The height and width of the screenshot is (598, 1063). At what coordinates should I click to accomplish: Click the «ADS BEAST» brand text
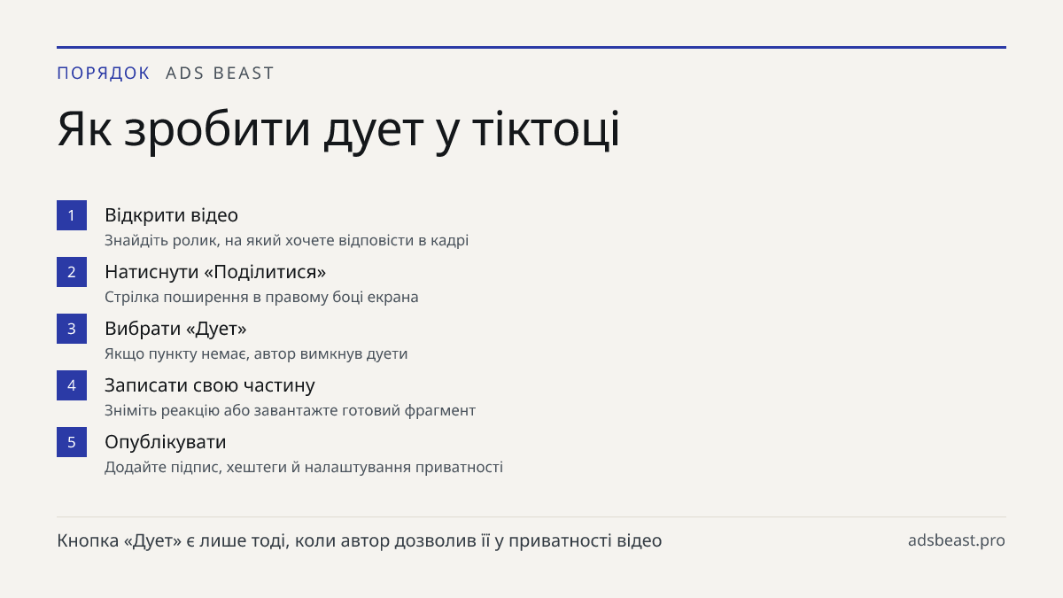pyautogui.click(x=221, y=74)
